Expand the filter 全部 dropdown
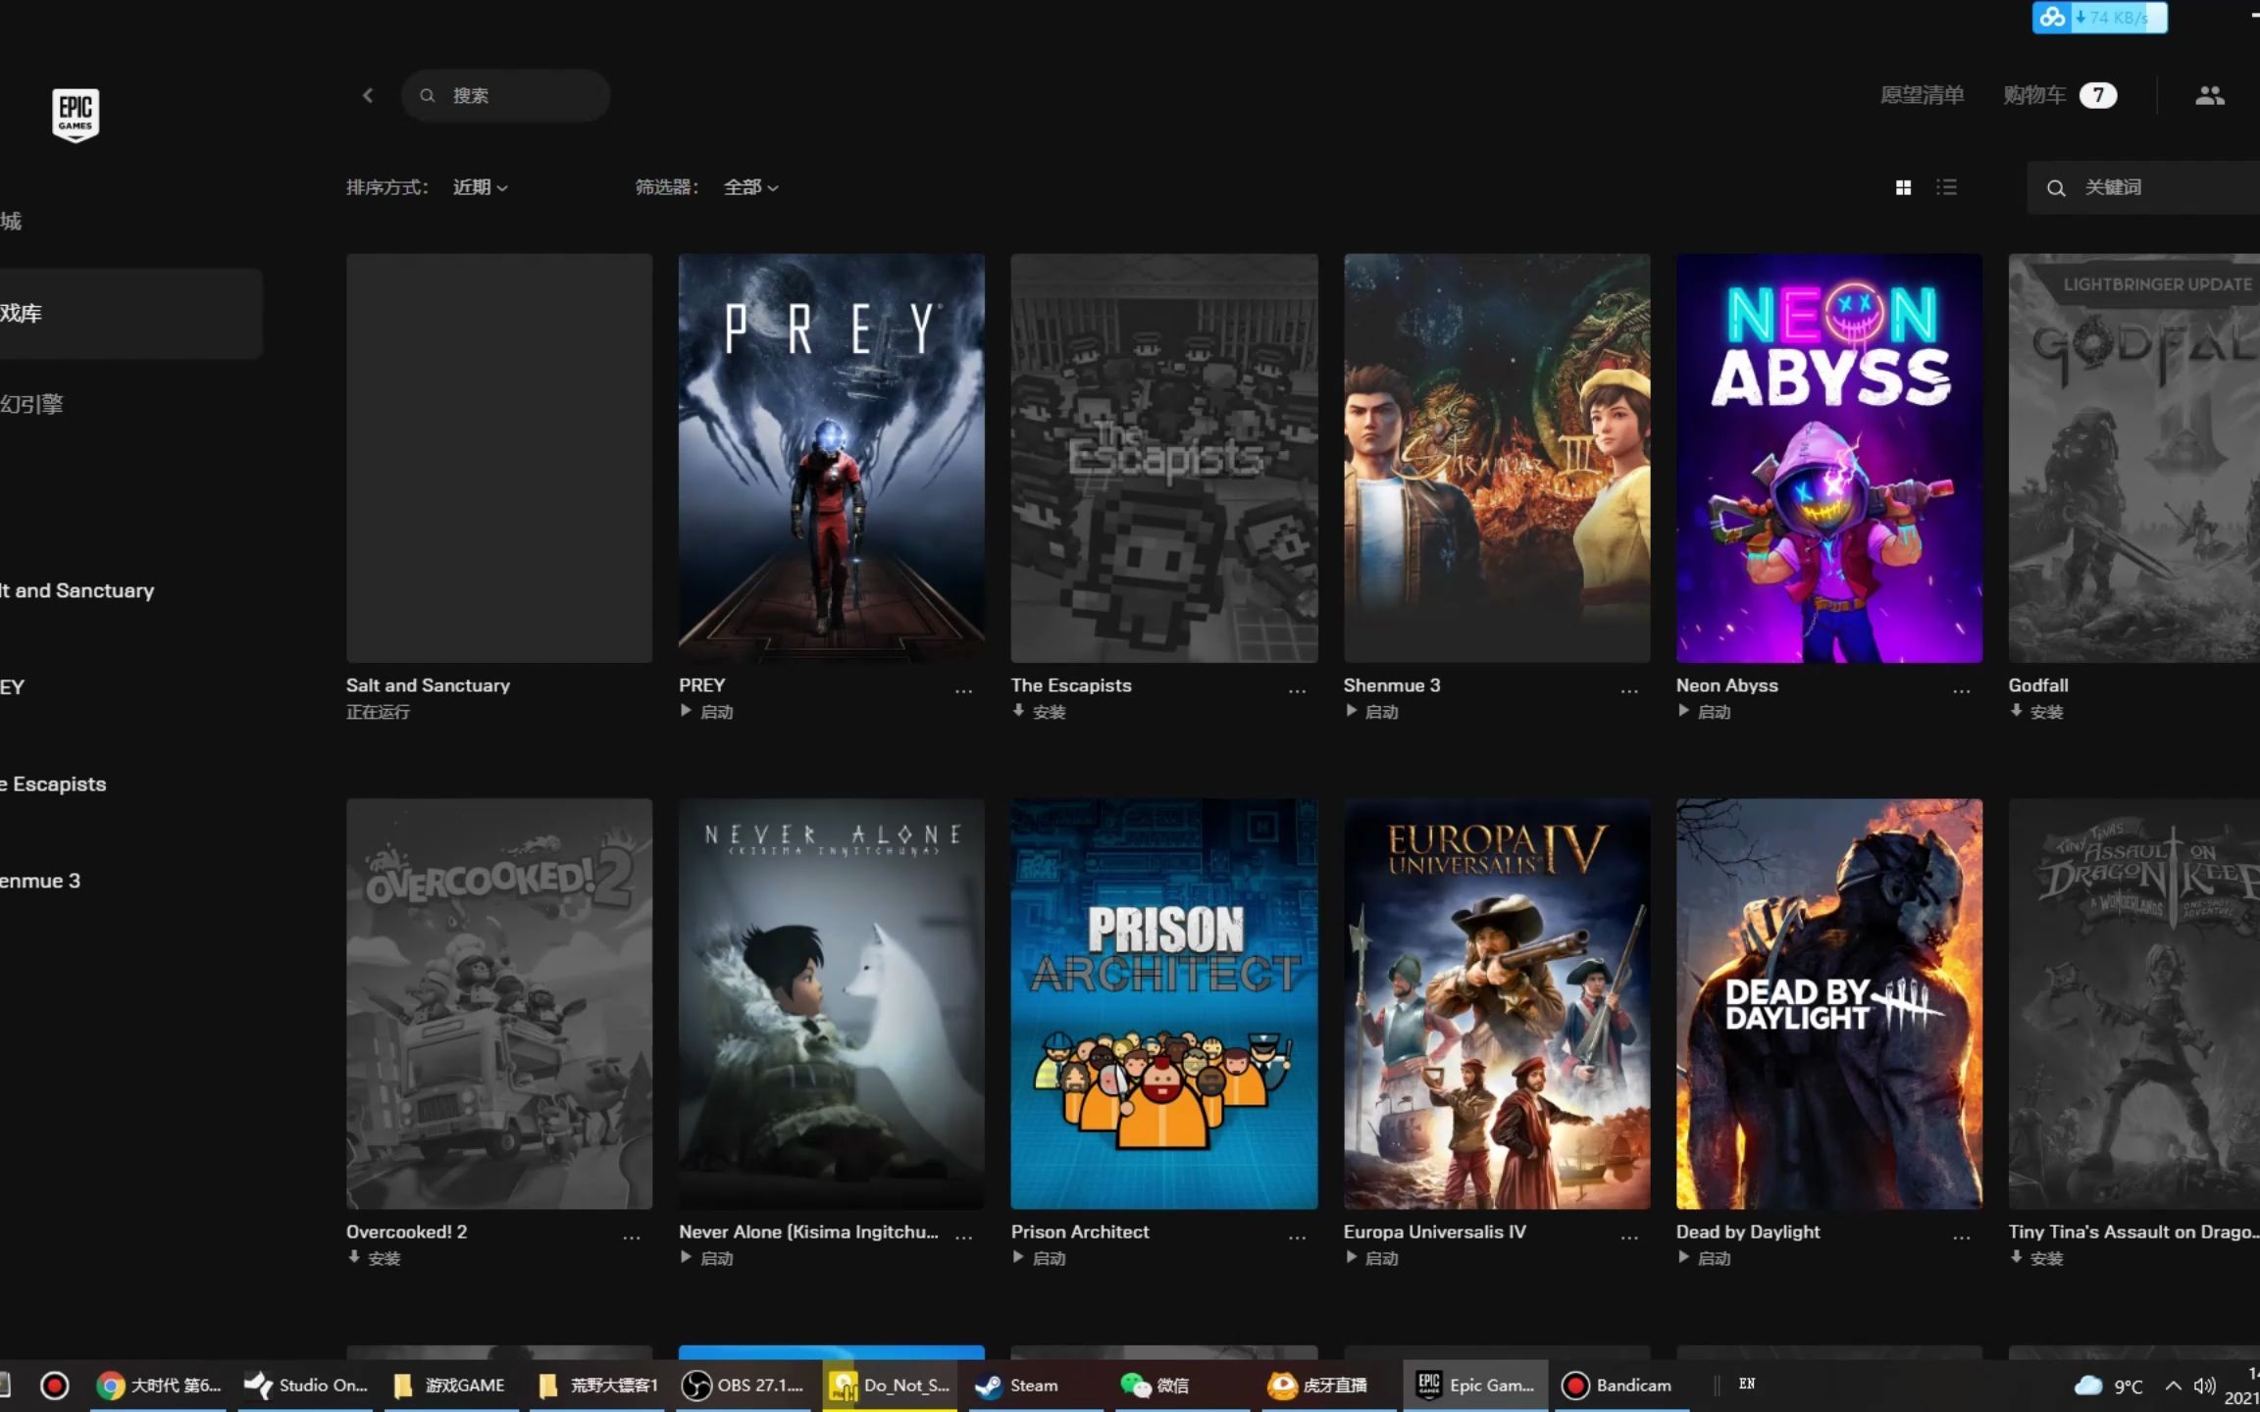2260x1412 pixels. [750, 187]
